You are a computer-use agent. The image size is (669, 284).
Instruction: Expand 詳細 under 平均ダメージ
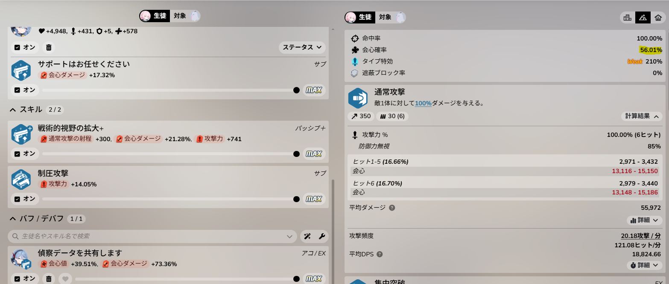[644, 220]
